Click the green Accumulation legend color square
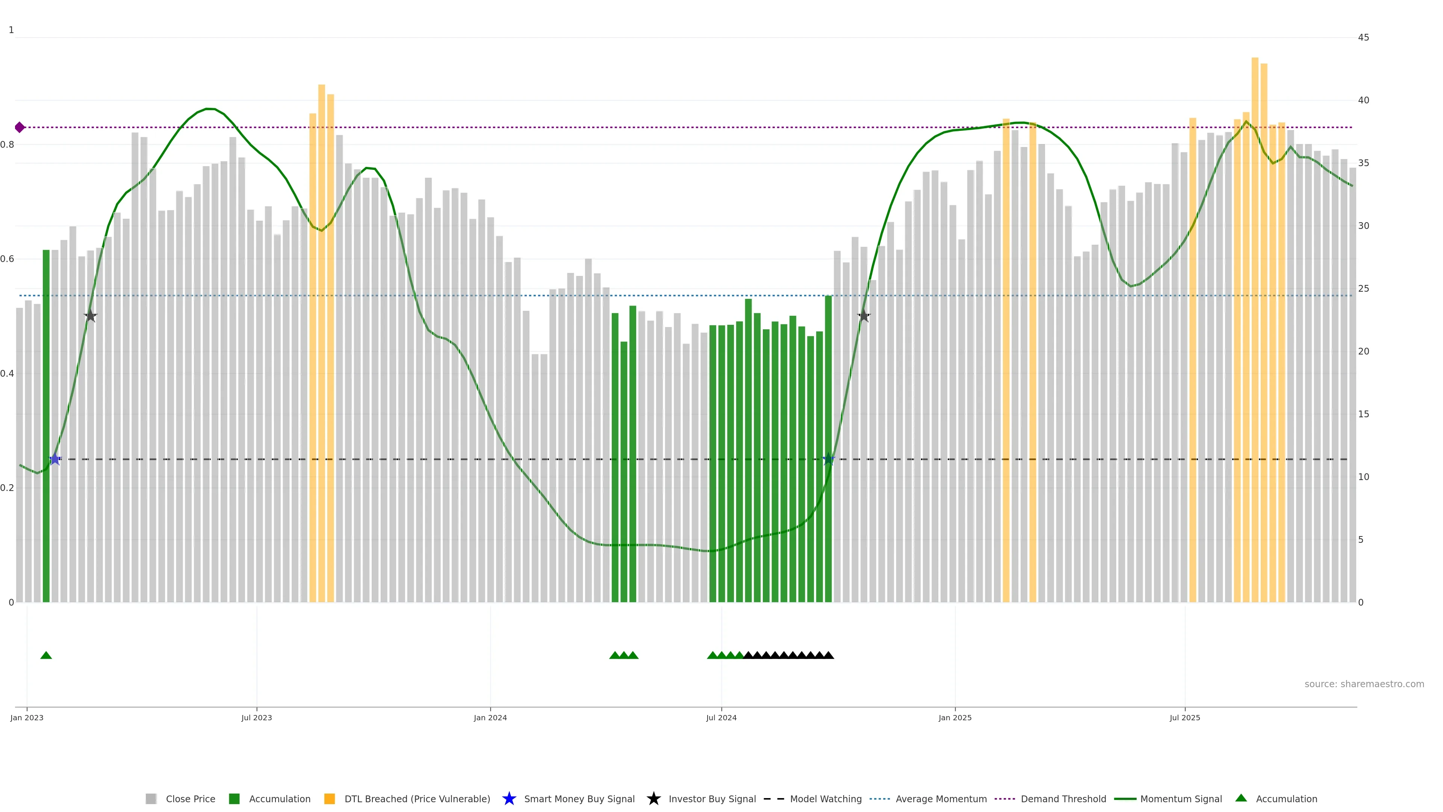Image resolution: width=1443 pixels, height=812 pixels. 234,798
